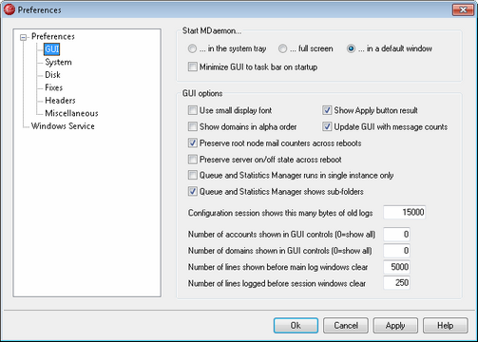Open the Disk preferences page
478x342 pixels.
click(x=52, y=75)
